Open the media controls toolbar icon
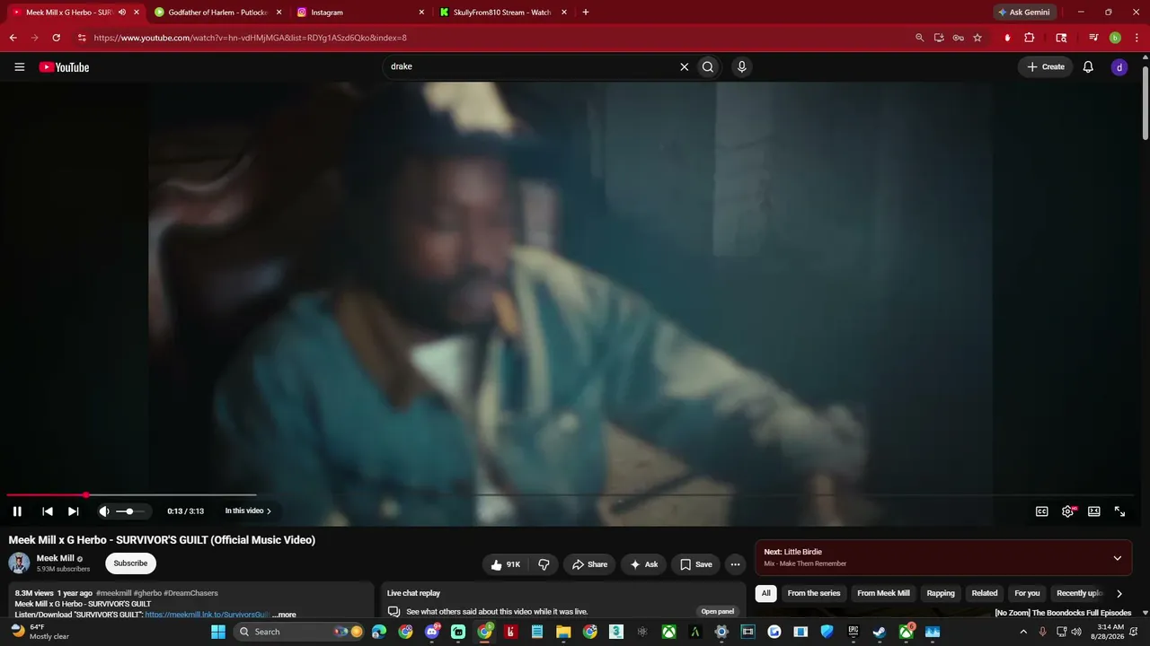The width and height of the screenshot is (1150, 646). pyautogui.click(x=1093, y=38)
